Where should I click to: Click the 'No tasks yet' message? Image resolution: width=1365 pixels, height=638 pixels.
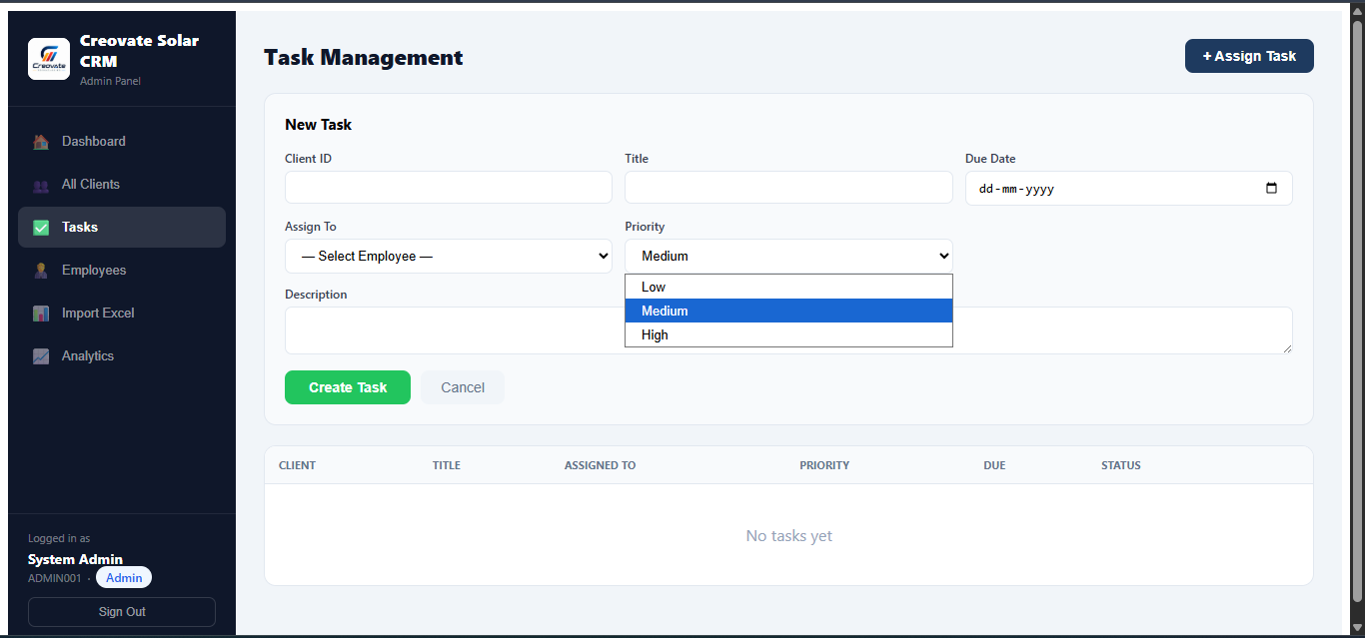click(x=788, y=536)
